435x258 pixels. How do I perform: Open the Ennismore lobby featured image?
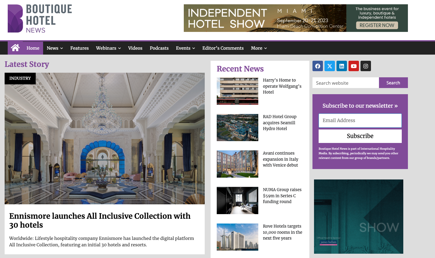point(105,138)
